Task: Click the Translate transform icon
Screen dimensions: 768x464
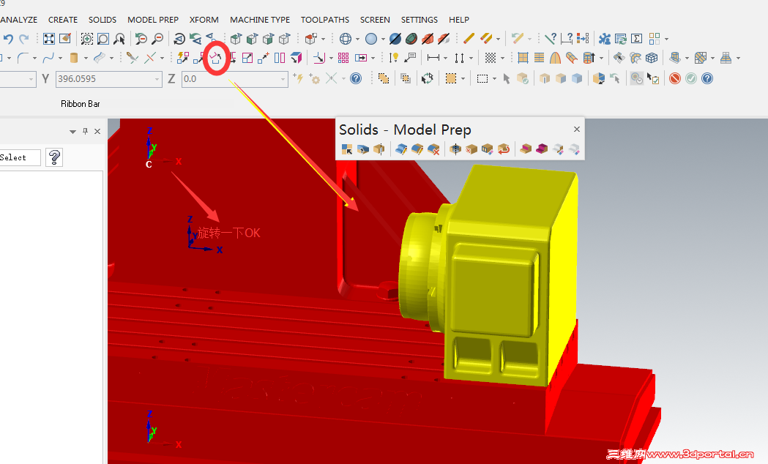Action: pos(198,58)
